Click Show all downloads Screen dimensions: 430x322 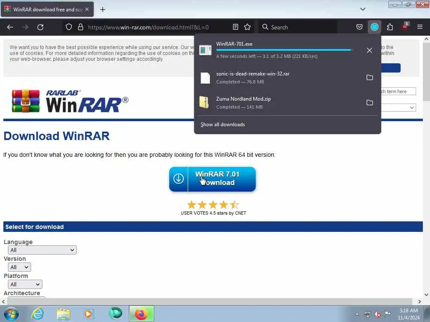223,125
